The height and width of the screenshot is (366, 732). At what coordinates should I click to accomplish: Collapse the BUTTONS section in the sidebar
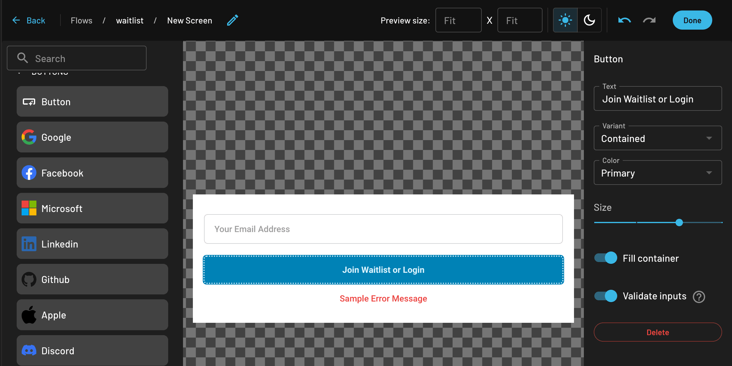click(x=20, y=73)
